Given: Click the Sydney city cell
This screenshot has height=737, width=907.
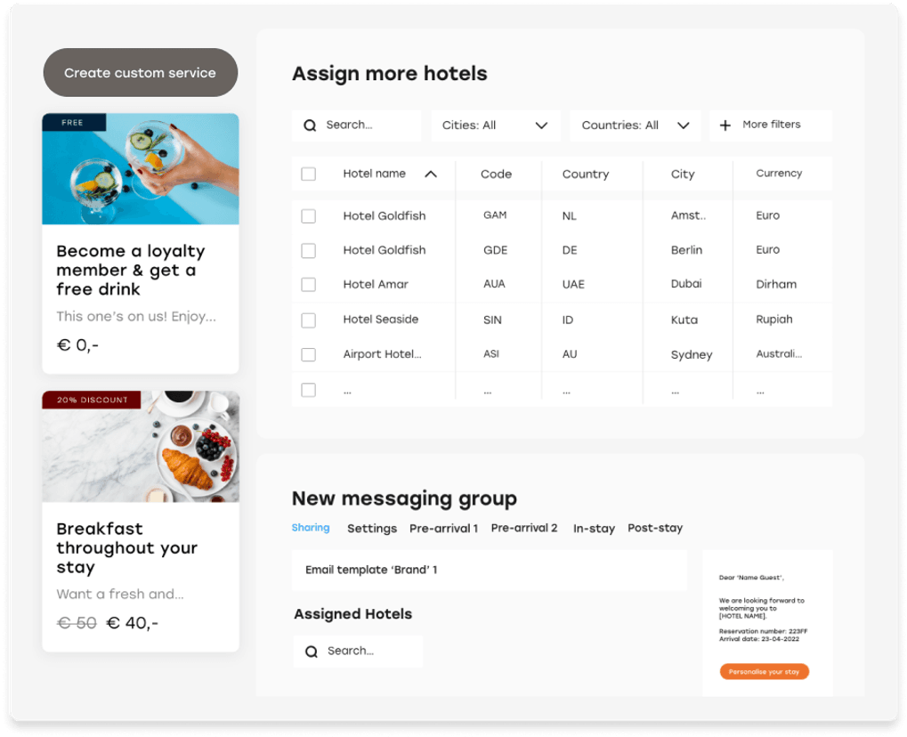Looking at the screenshot, I should tap(692, 355).
